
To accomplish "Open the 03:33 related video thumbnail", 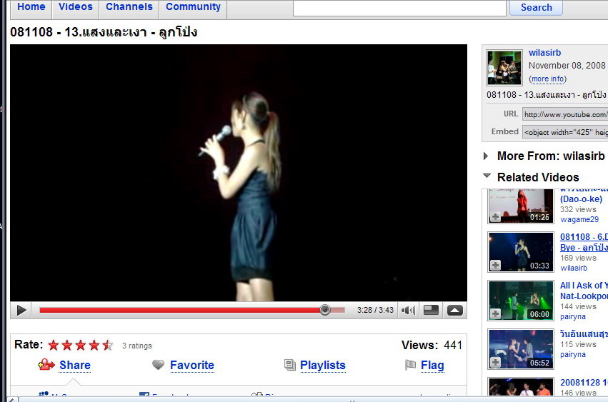I will (521, 252).
